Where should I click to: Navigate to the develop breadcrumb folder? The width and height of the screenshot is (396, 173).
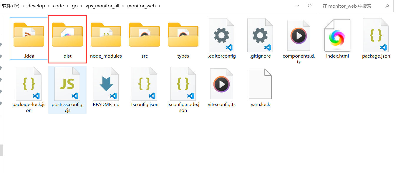click(x=36, y=6)
